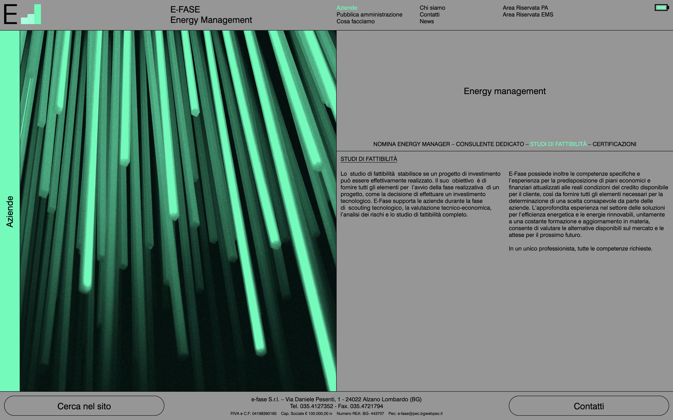The image size is (673, 420).
Task: Open the Cosa facciamo section
Action: 355,21
